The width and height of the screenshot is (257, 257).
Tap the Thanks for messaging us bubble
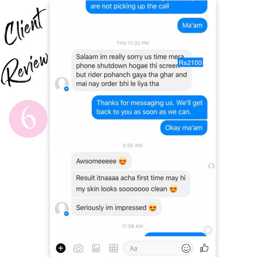[149, 107]
